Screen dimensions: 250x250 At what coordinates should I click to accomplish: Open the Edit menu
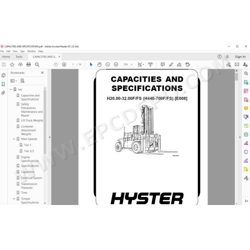click(8, 51)
